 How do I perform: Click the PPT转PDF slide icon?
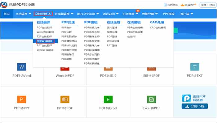[x=65, y=100]
